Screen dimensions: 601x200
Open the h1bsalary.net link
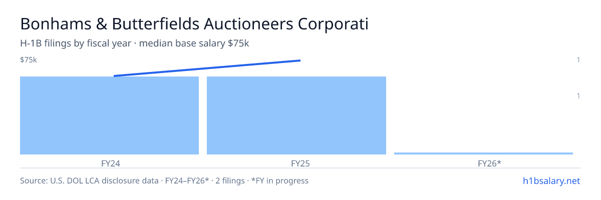[x=551, y=181]
